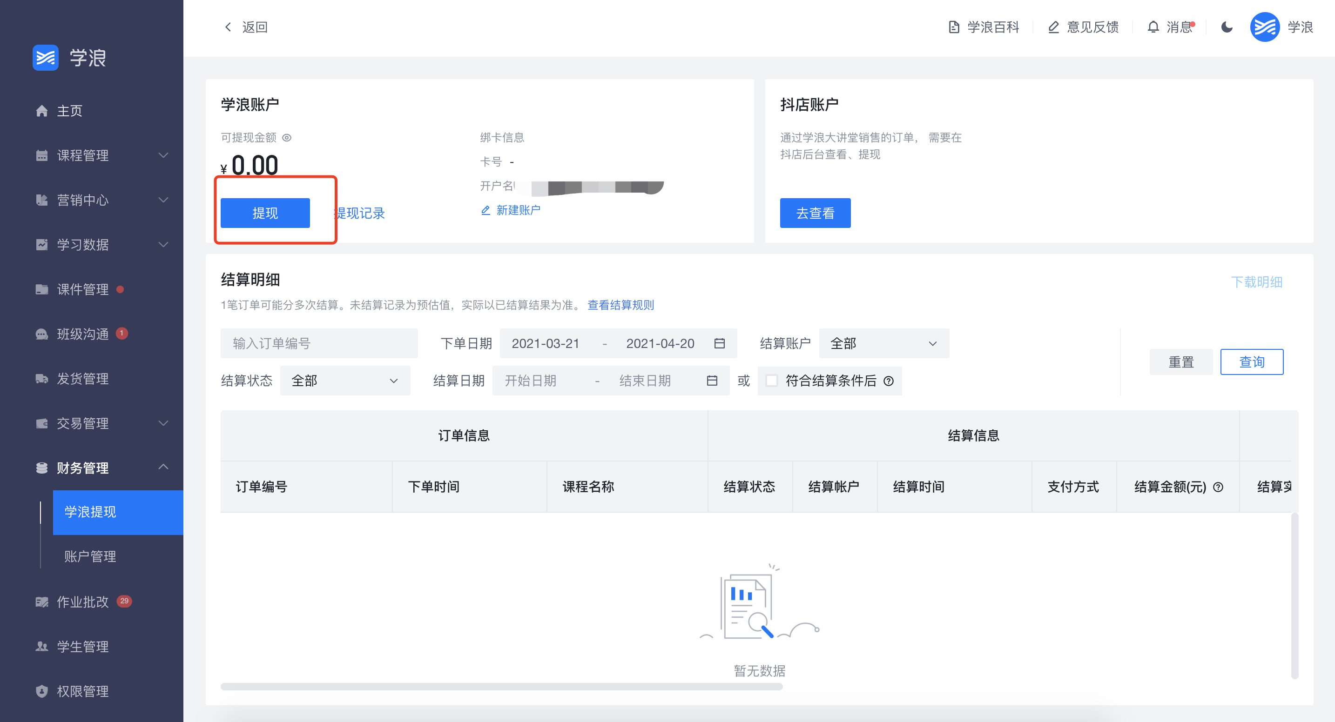Click the 意见反馈 pencil icon
Screen dimensions: 1335x722
[1053, 27]
